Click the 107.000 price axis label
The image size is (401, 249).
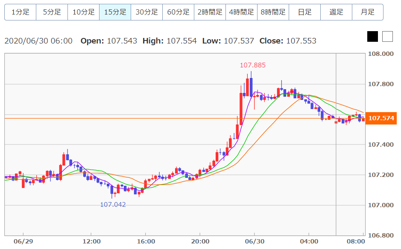click(381, 205)
